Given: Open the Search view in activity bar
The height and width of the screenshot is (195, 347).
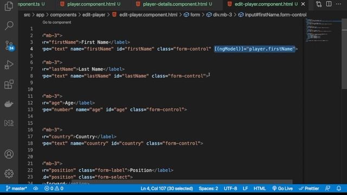Looking at the screenshot, I should [9, 25].
